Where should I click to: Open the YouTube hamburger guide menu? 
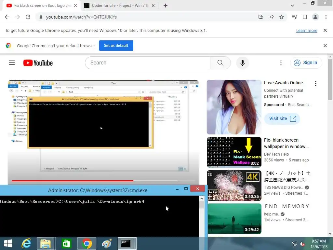12,63
